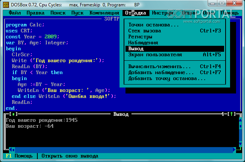Image resolution: width=245 pixels, height=162 pixels.
Task: Select Вычислить/изменить... menu entry
Action: (x=175, y=67)
